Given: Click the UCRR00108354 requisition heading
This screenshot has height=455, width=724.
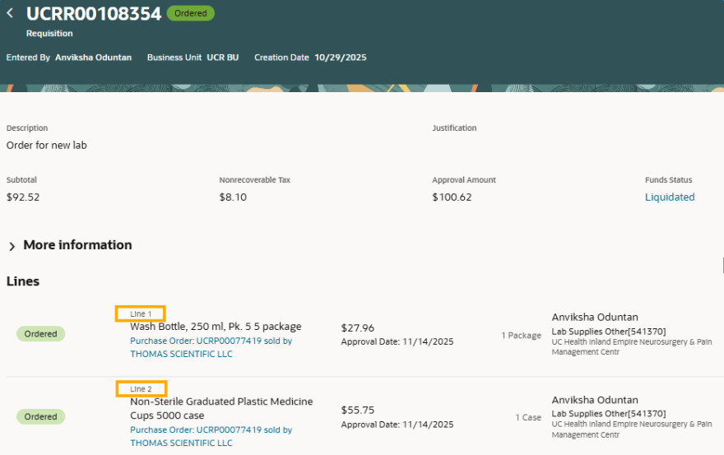Looking at the screenshot, I should click(x=93, y=13).
